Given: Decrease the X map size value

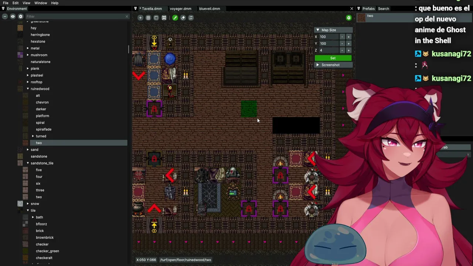Looking at the screenshot, I should point(342,37).
